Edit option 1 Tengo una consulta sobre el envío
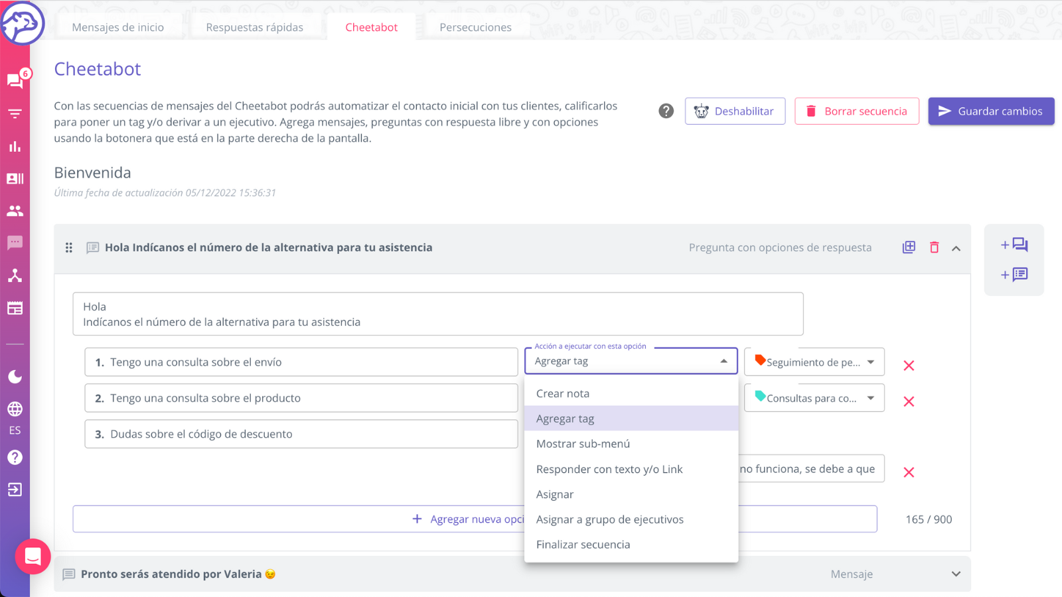This screenshot has height=597, width=1062. pos(301,362)
